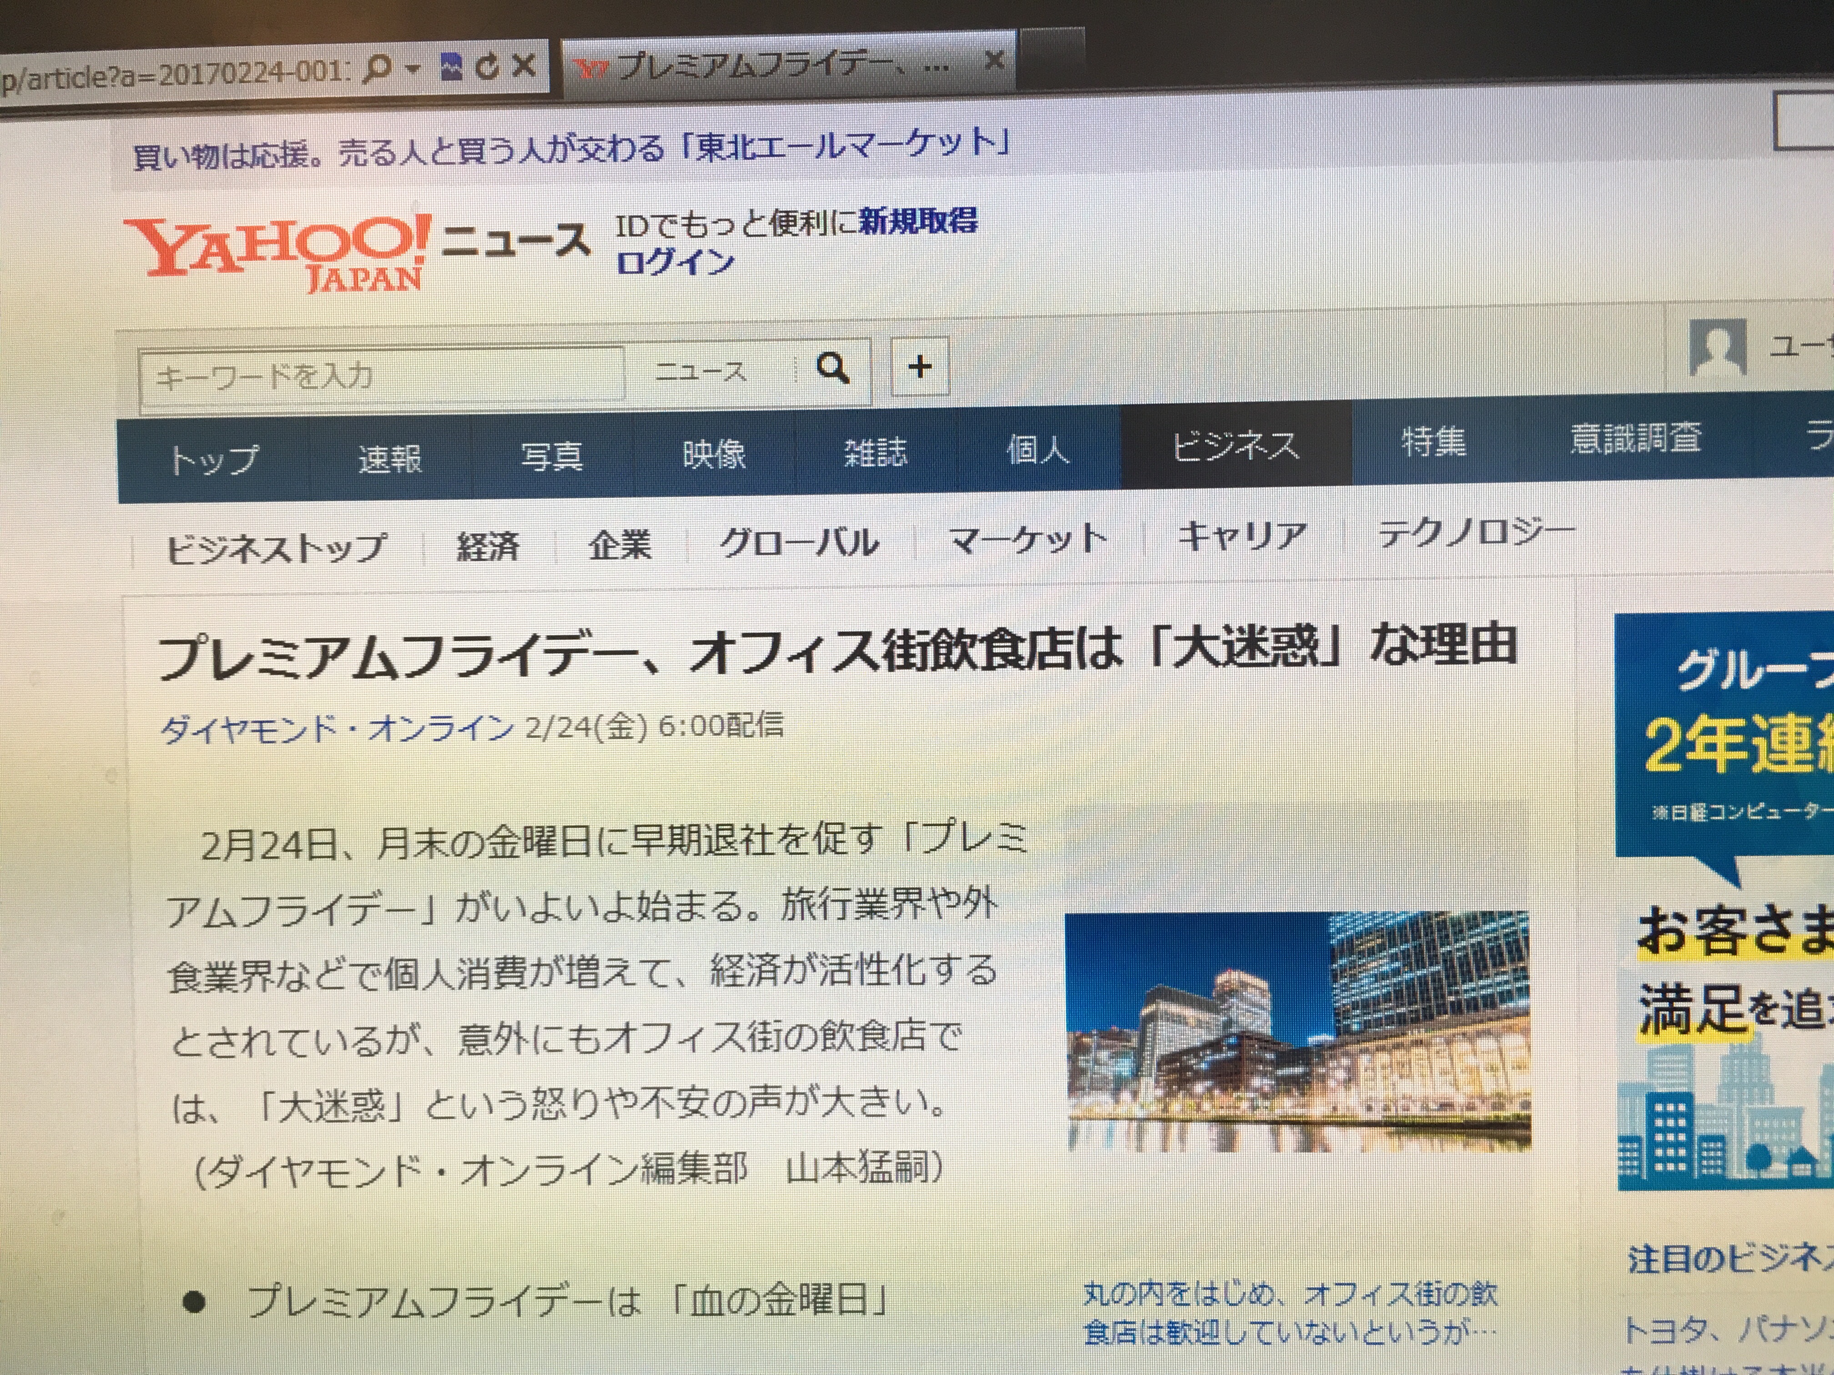The height and width of the screenshot is (1375, 1834).
Task: Click the address bar search magnifier icon
Action: pyautogui.click(x=377, y=68)
